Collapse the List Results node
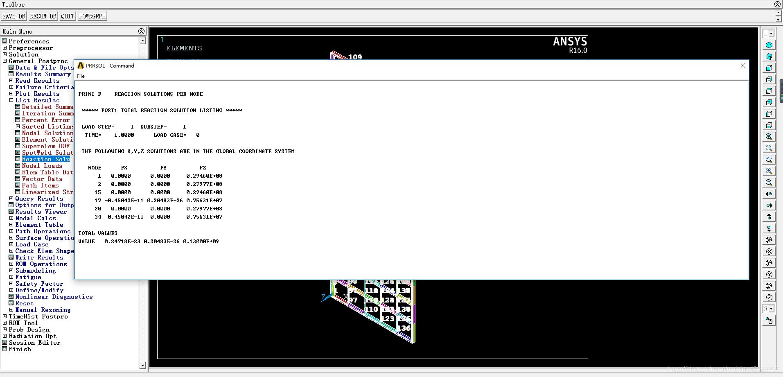This screenshot has height=377, width=783. click(11, 100)
